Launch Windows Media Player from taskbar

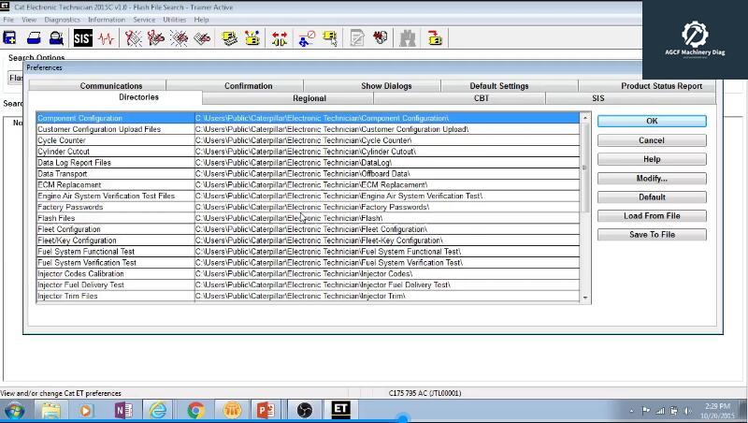coord(86,411)
